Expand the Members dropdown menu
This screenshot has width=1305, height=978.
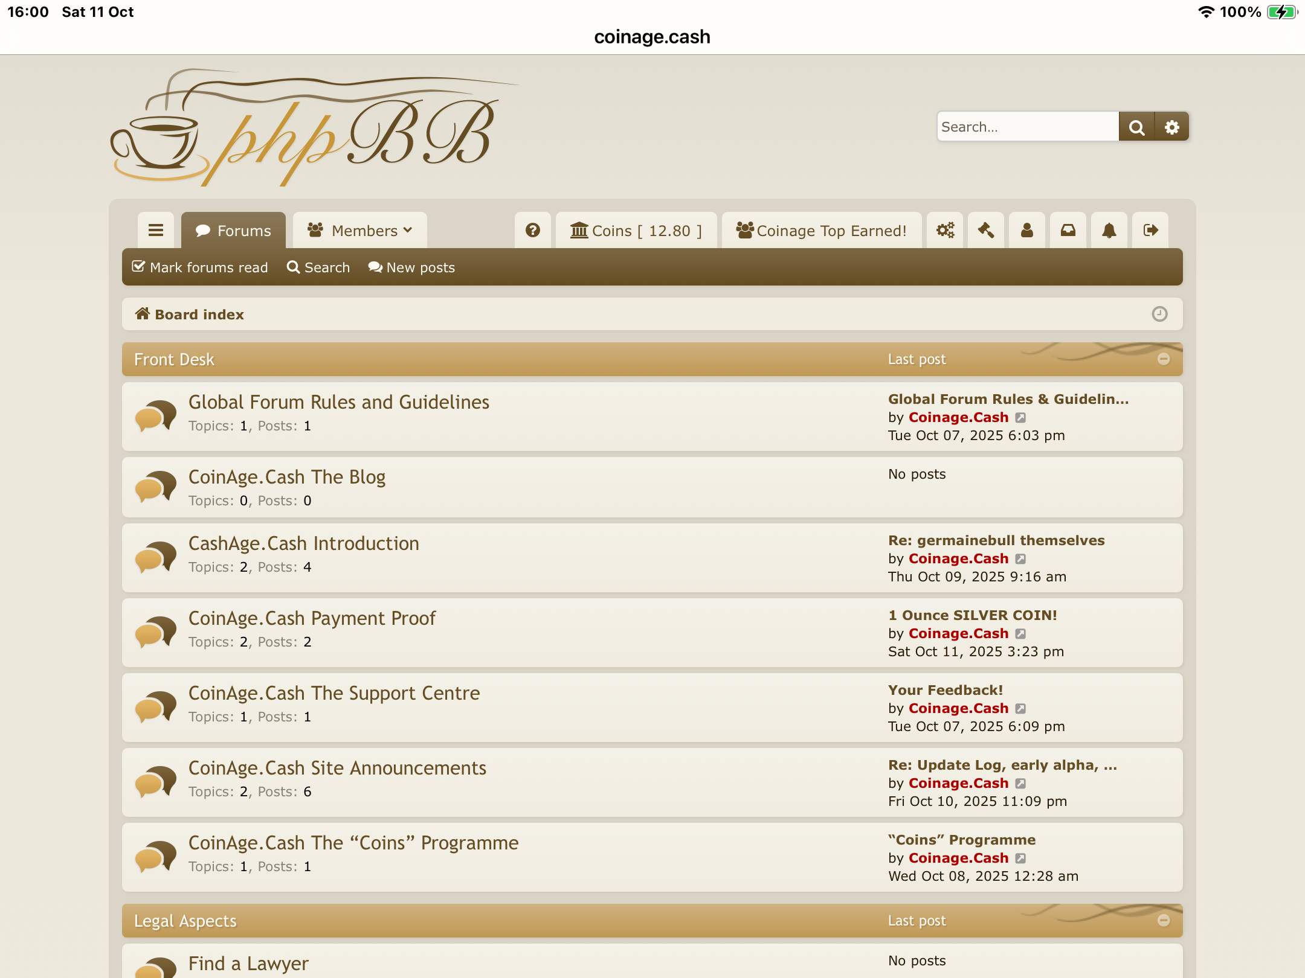tap(360, 231)
